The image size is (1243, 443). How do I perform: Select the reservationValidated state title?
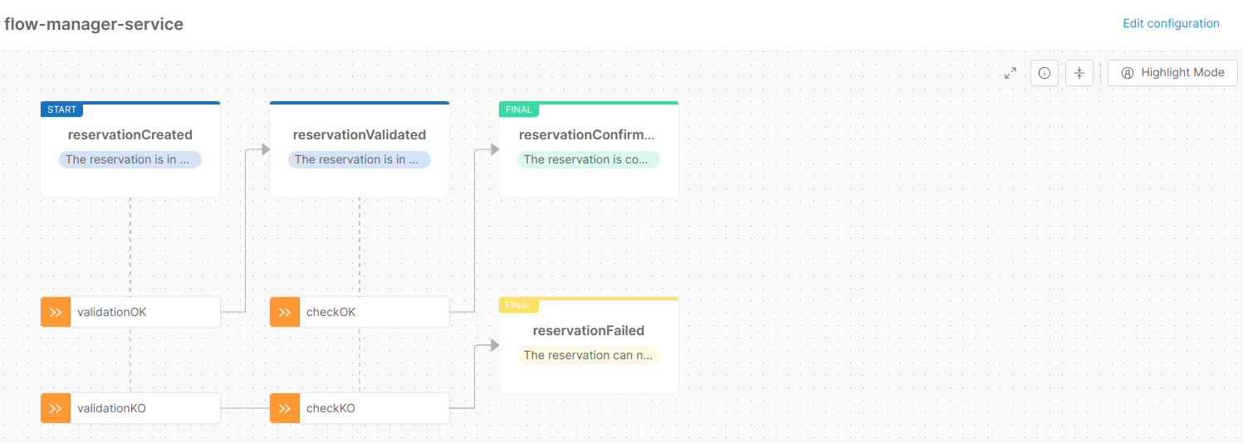click(360, 134)
